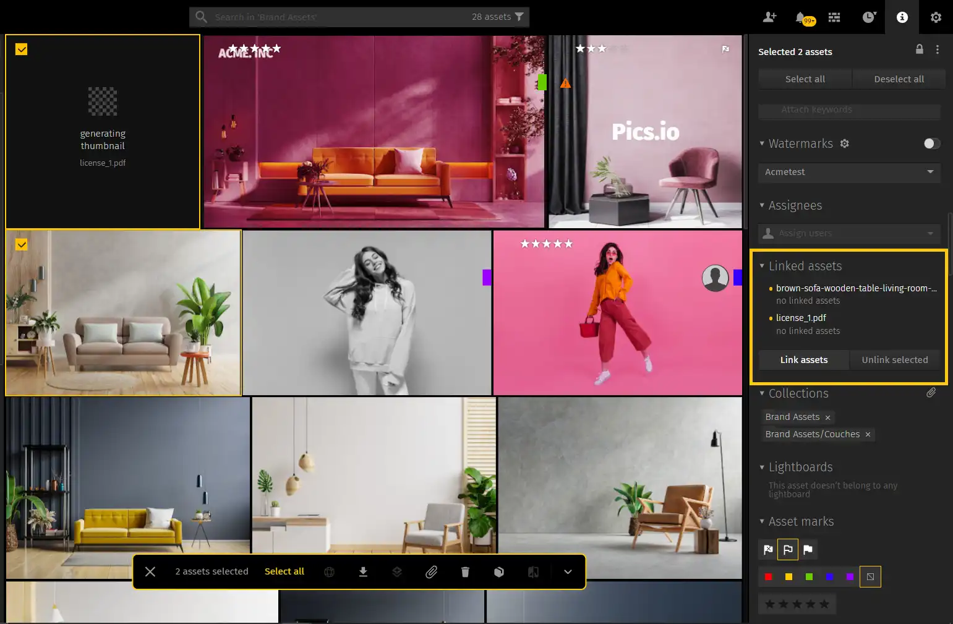Open the Acmetest watermark dropdown
953x624 pixels.
(x=848, y=173)
